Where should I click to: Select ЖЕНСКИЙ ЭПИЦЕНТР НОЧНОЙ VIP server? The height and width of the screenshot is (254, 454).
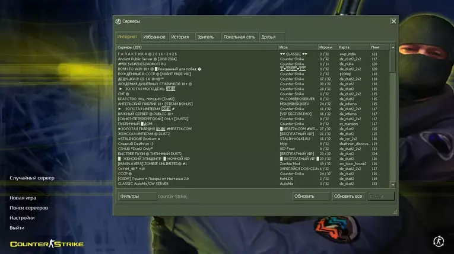point(253,159)
